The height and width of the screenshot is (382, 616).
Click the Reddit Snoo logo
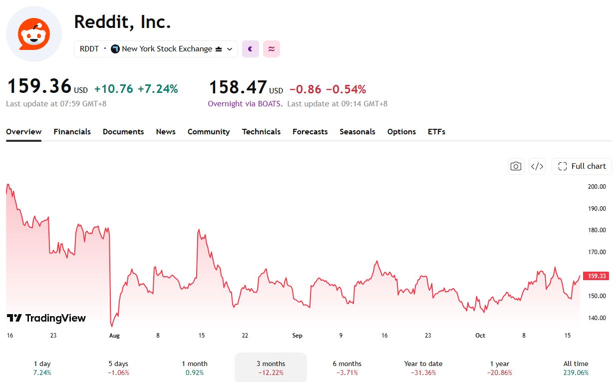[x=34, y=34]
